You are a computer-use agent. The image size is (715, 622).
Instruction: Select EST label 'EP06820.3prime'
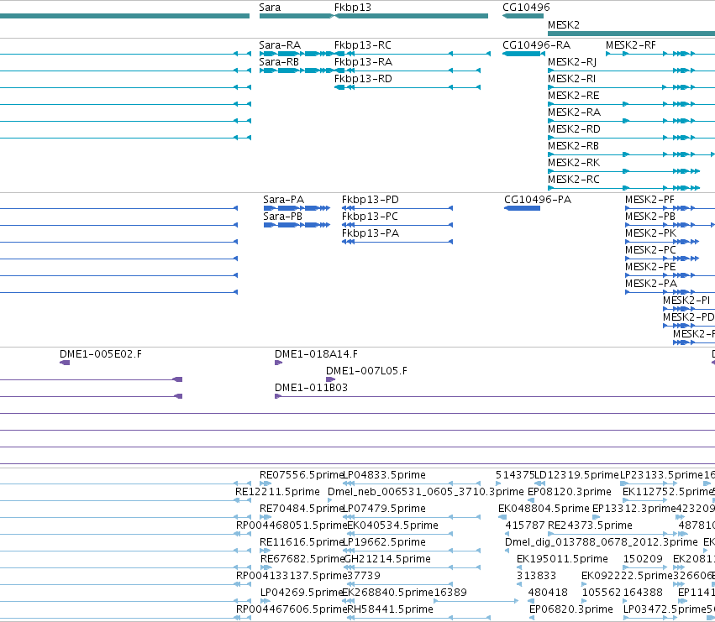pyautogui.click(x=570, y=609)
